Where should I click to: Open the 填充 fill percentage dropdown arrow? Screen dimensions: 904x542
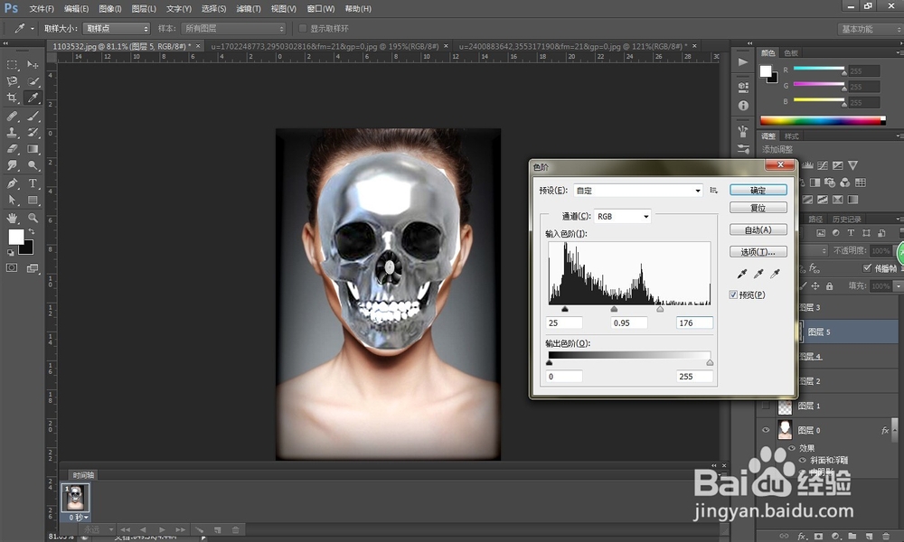point(898,285)
